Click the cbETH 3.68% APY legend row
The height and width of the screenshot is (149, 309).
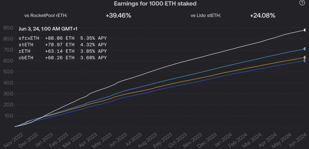[63, 58]
